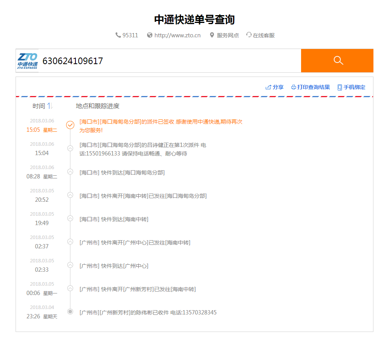Open 服务网点 service outlets link
Image resolution: width=389 pixels, height=337 pixels.
[228, 35]
